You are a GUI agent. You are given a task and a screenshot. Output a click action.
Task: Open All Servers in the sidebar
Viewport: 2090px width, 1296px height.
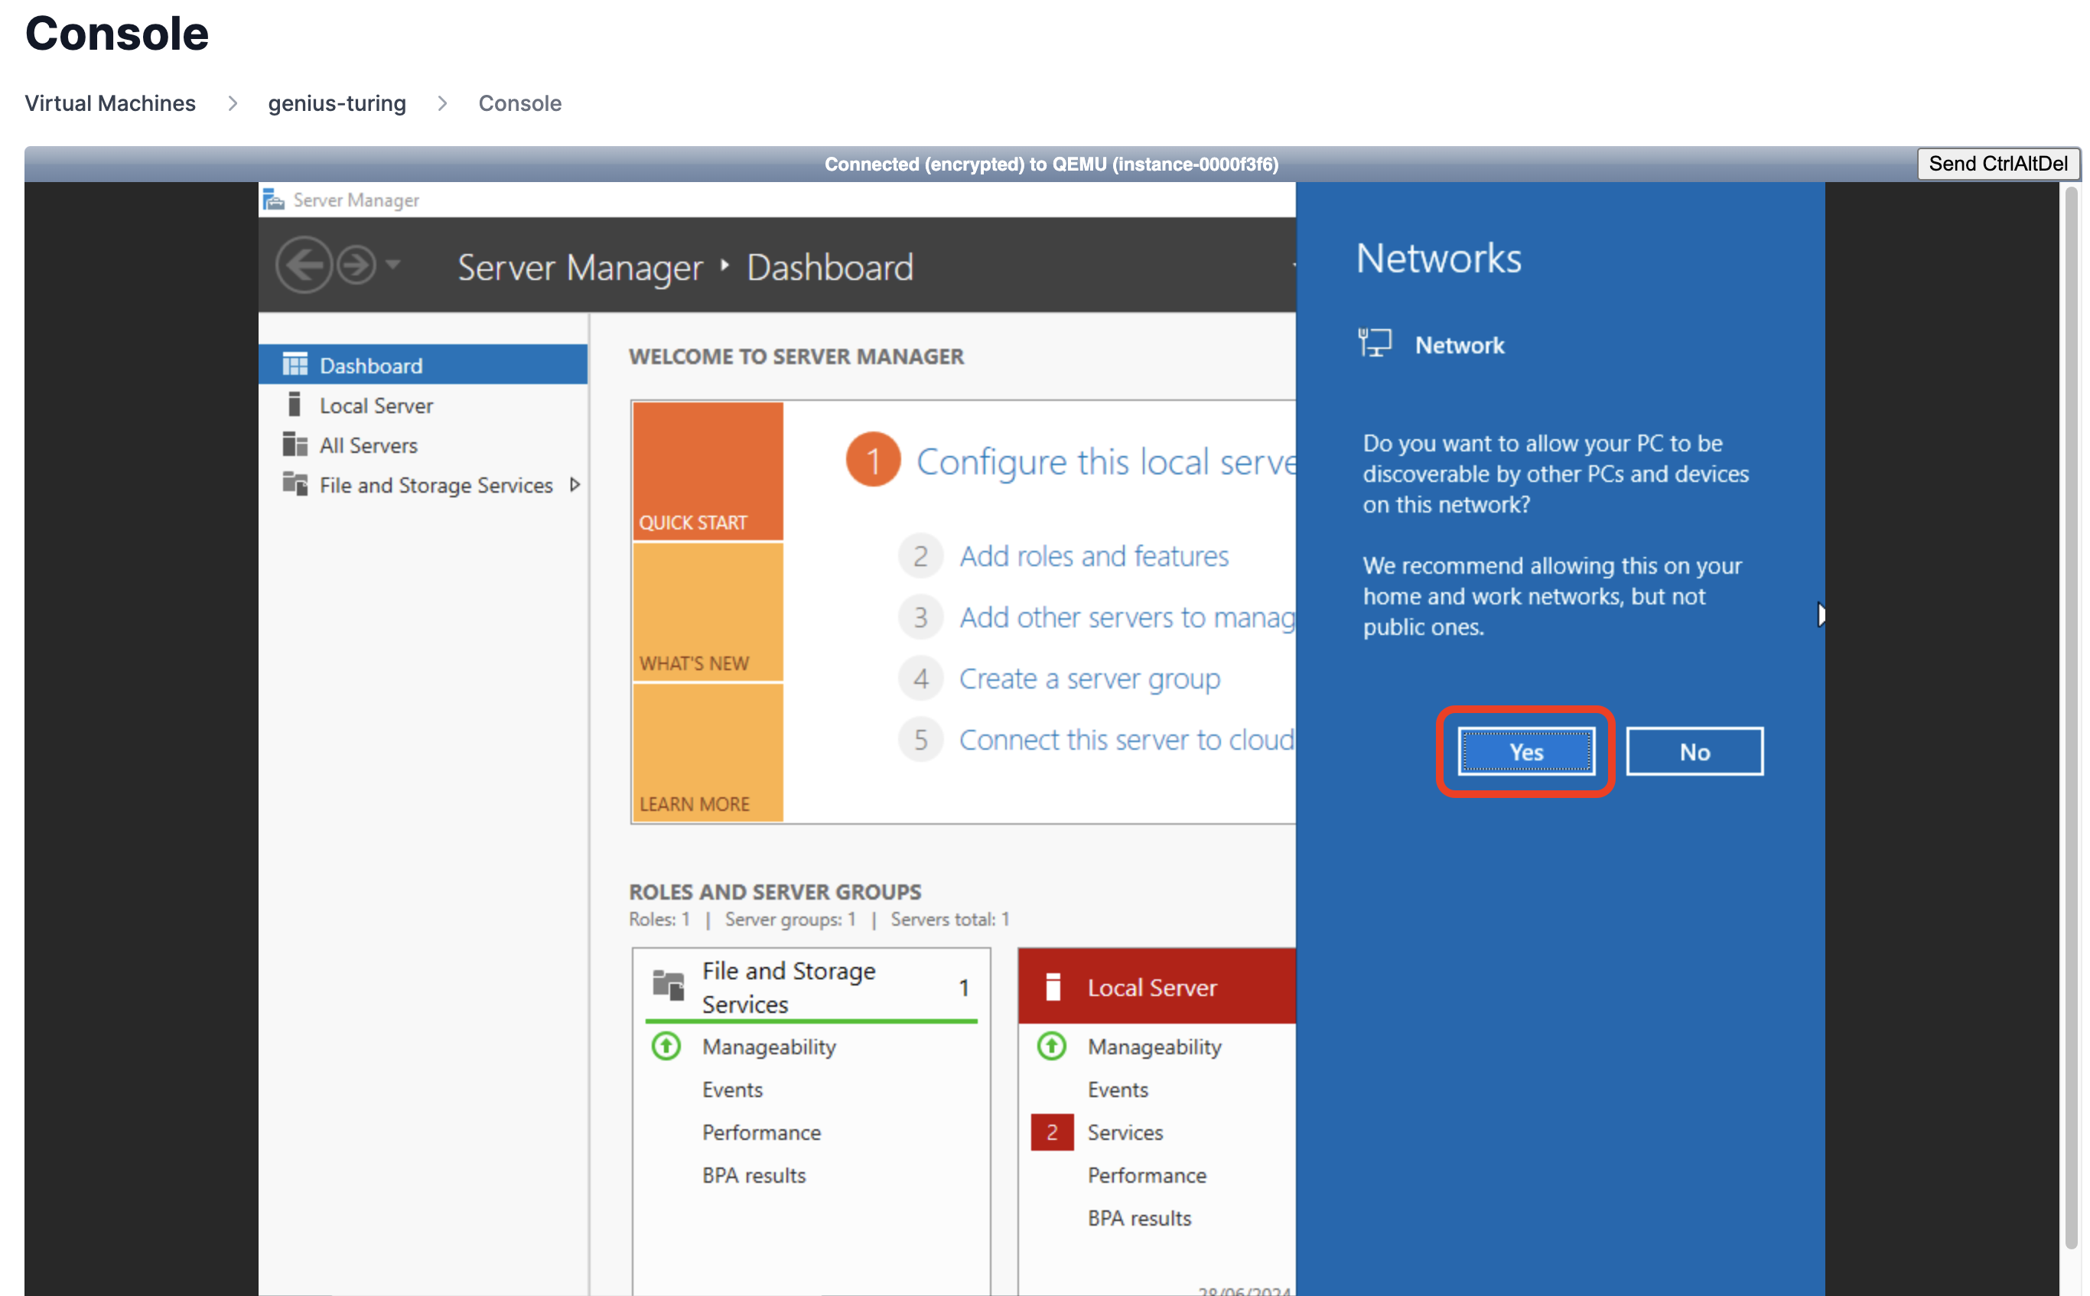(422, 444)
